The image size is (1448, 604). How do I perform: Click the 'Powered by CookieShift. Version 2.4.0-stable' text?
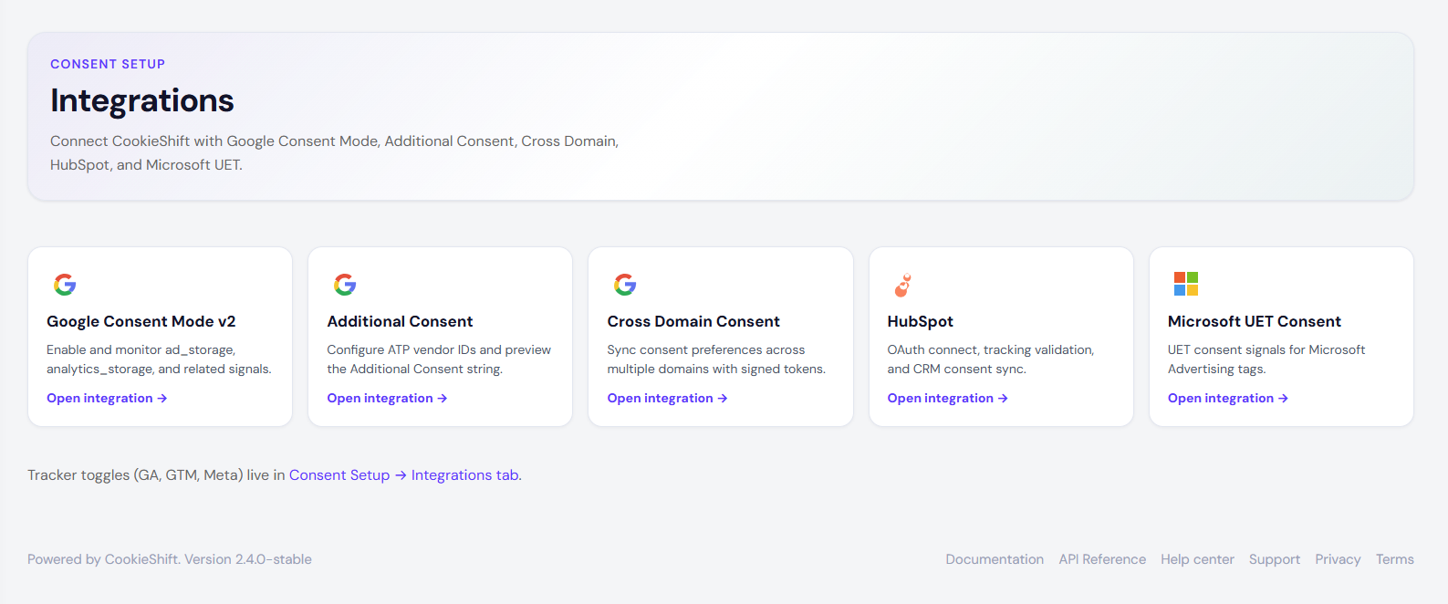coord(170,559)
